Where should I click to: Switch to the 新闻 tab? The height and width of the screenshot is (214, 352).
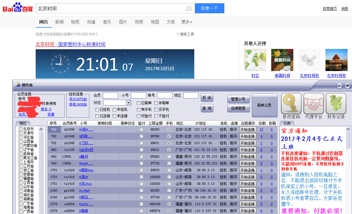point(60,22)
